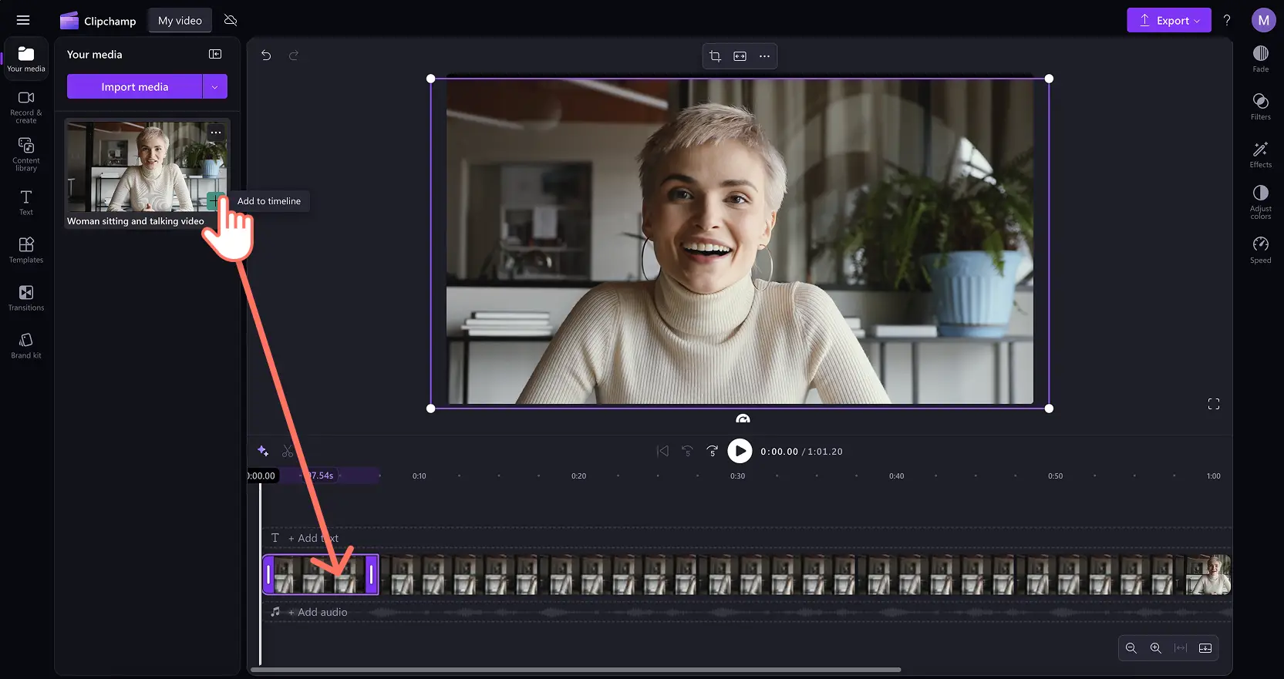
Task: Click the last clip frame at timeline end
Action: [1208, 574]
